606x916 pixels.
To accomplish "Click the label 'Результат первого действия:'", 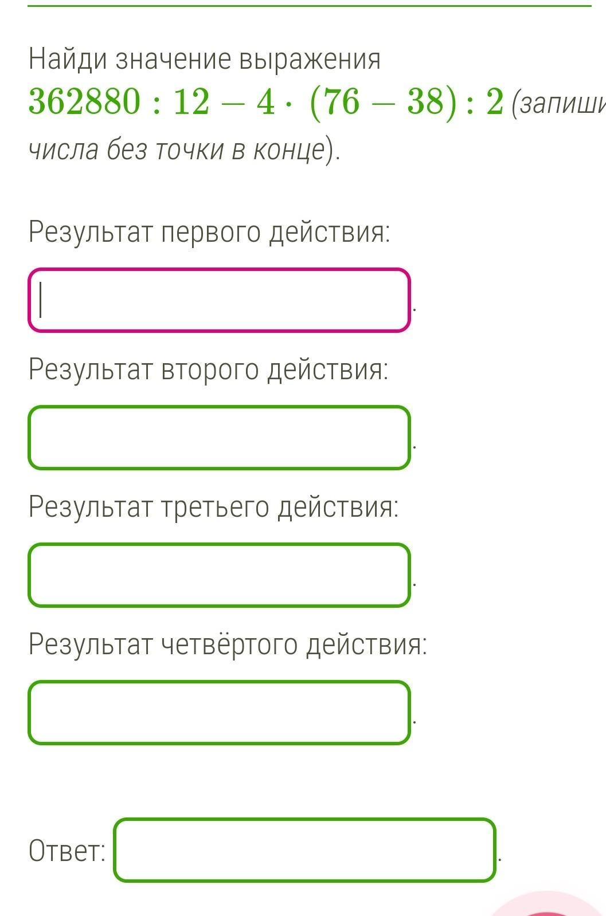I will click(x=209, y=233).
